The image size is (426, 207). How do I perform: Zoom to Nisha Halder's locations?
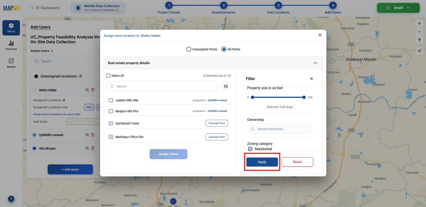coord(87,90)
